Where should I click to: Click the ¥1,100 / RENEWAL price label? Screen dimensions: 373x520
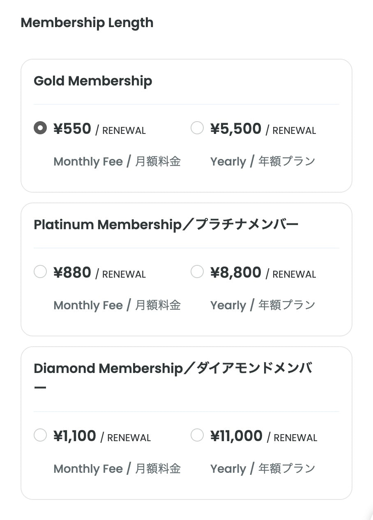pyautogui.click(x=102, y=437)
